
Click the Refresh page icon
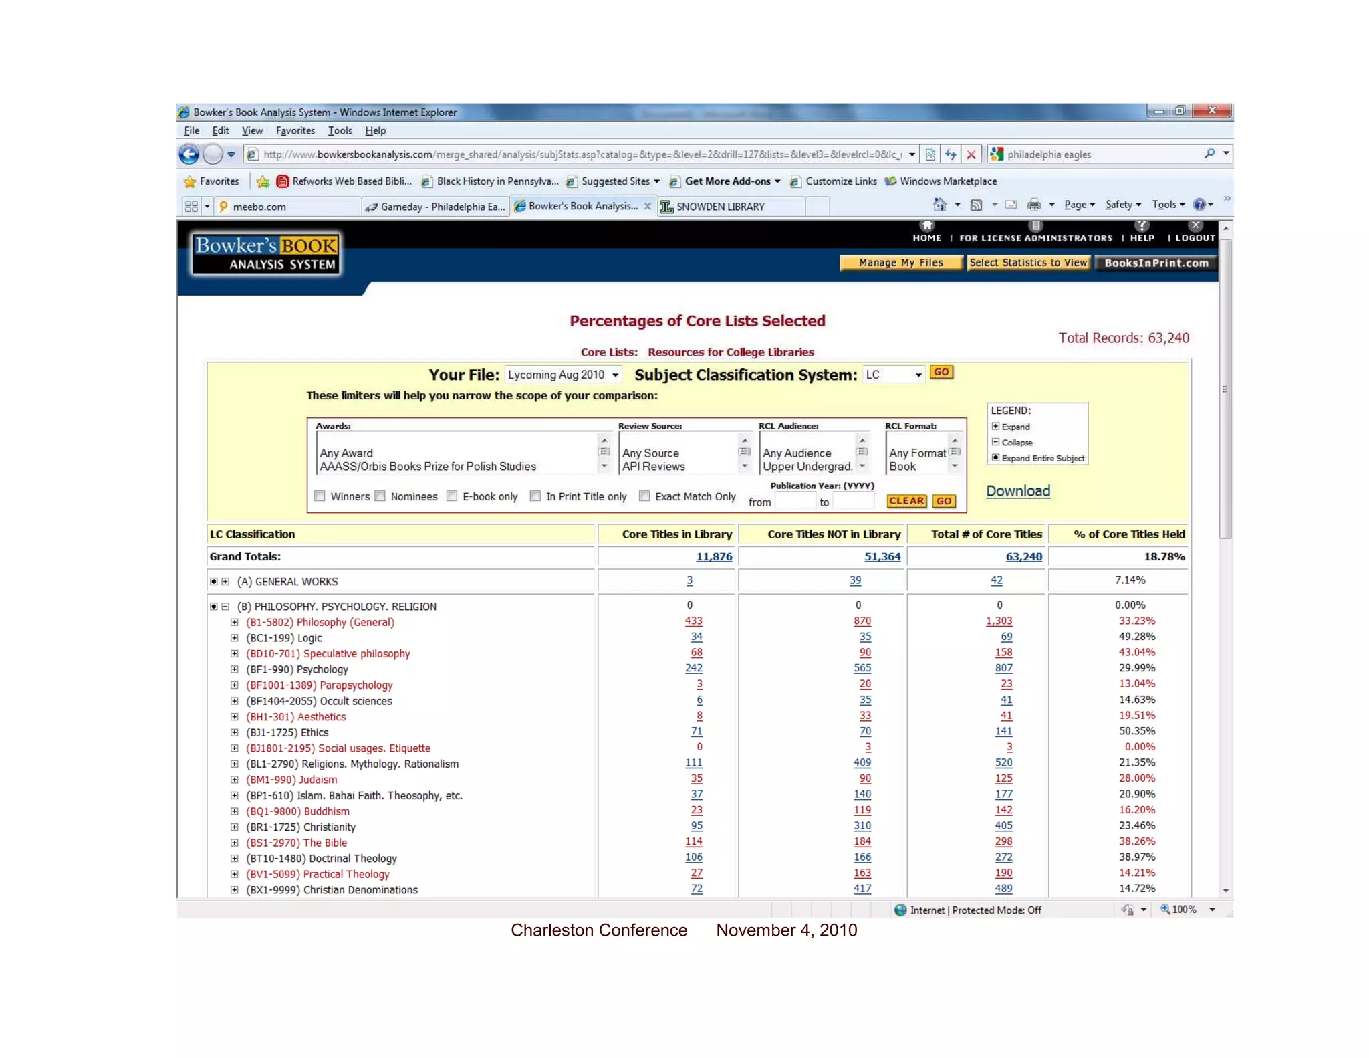[950, 154]
